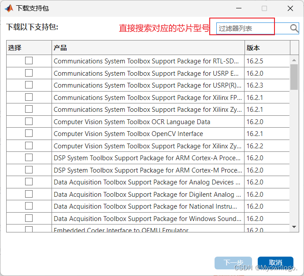
Task: Click the MATLAB logo in title bar
Action: point(9,8)
